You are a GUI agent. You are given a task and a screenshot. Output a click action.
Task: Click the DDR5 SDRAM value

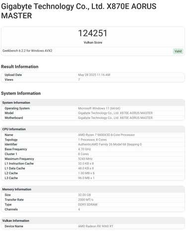[x=88, y=205]
